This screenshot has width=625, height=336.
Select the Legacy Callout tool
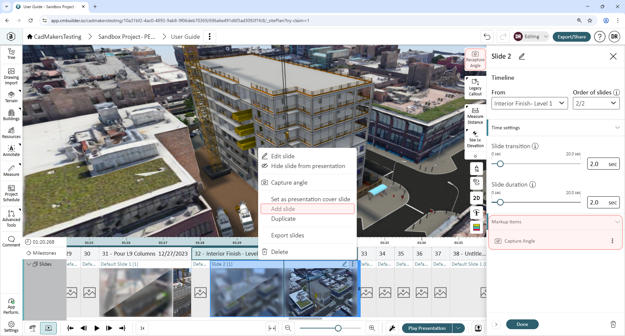point(475,88)
